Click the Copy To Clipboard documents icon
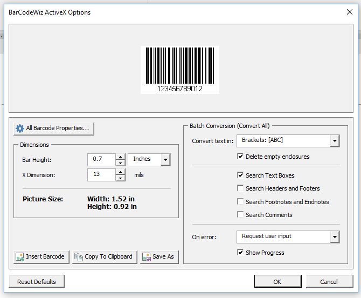The height and width of the screenshot is (298, 361). point(79,257)
